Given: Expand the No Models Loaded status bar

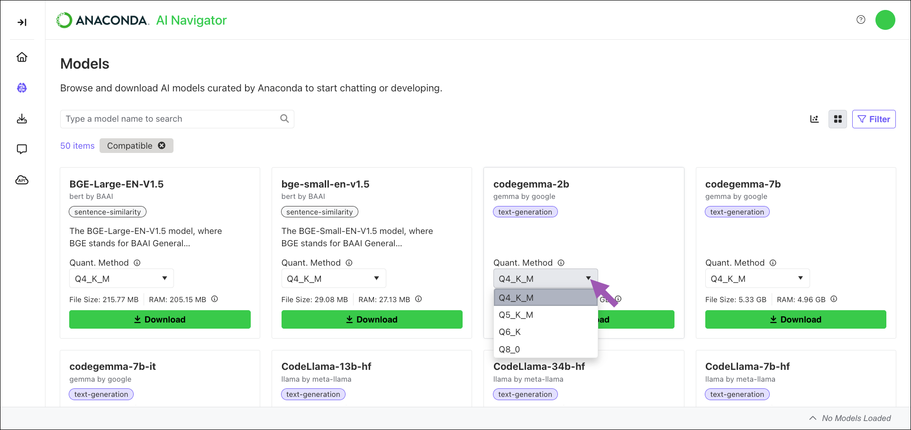Looking at the screenshot, I should [x=812, y=418].
